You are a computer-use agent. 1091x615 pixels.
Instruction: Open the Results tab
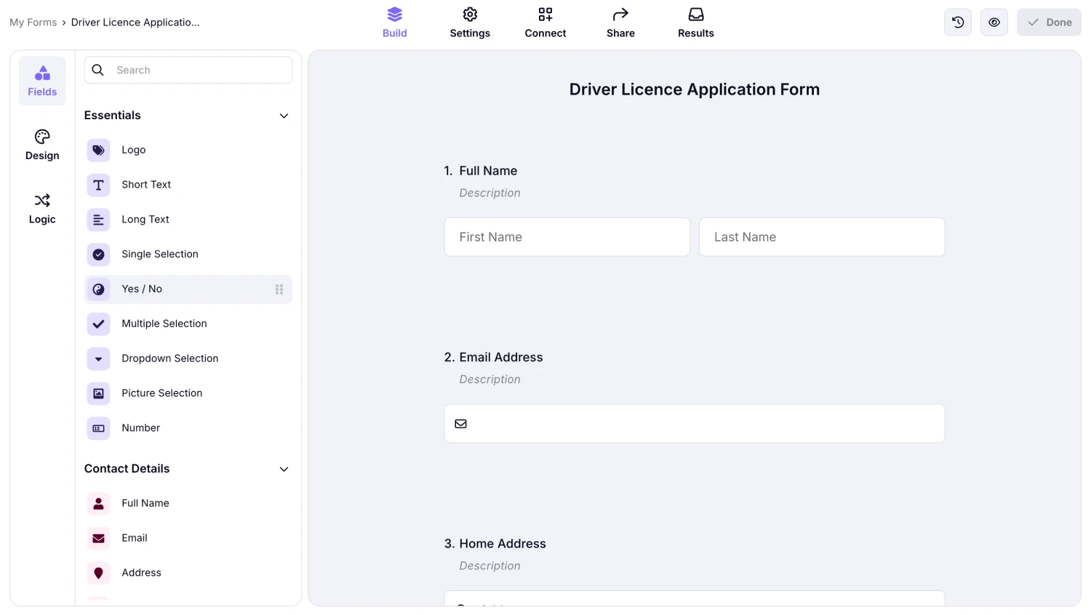click(x=695, y=22)
